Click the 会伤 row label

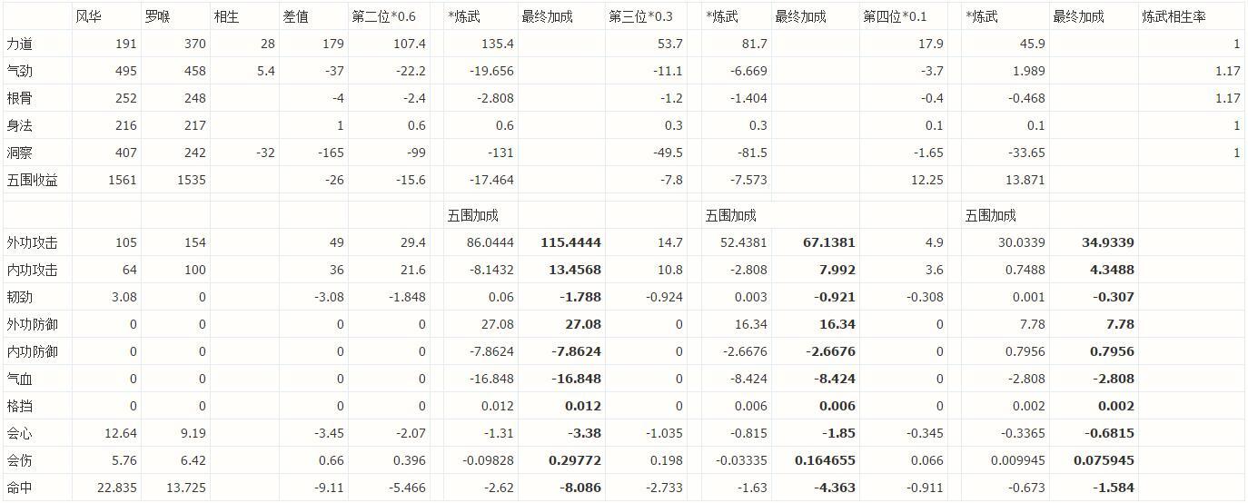19,460
